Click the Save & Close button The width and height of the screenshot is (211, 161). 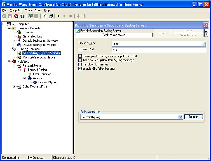pyautogui.click(x=188, y=35)
